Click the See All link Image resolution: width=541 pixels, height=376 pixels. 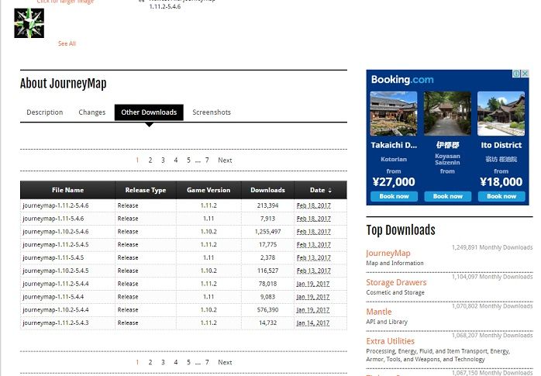coord(67,43)
